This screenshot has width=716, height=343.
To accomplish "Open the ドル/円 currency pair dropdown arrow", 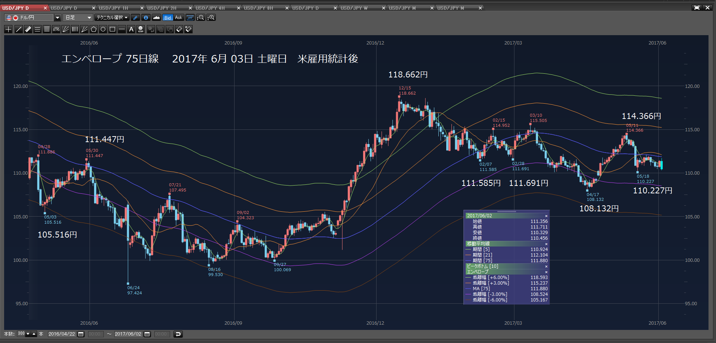I will (57, 18).
